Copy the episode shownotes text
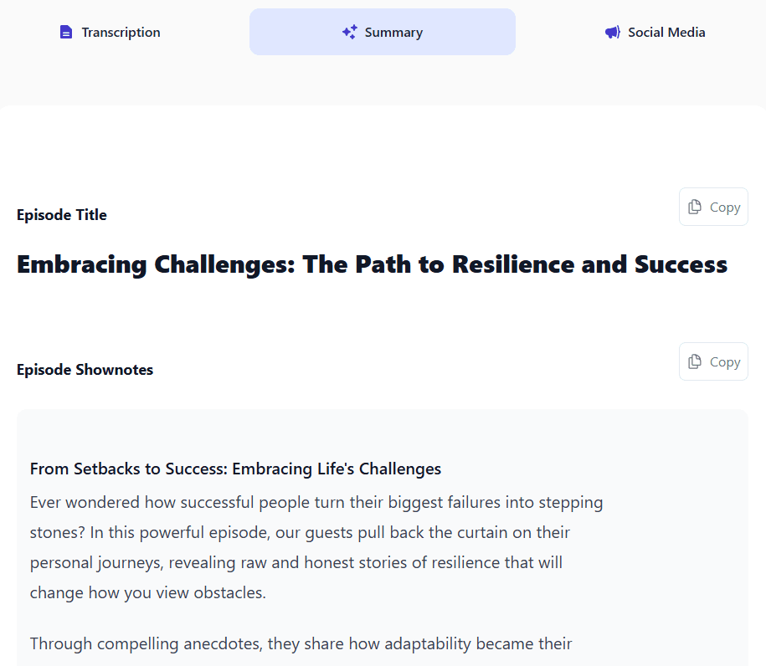The image size is (766, 666). pos(713,361)
